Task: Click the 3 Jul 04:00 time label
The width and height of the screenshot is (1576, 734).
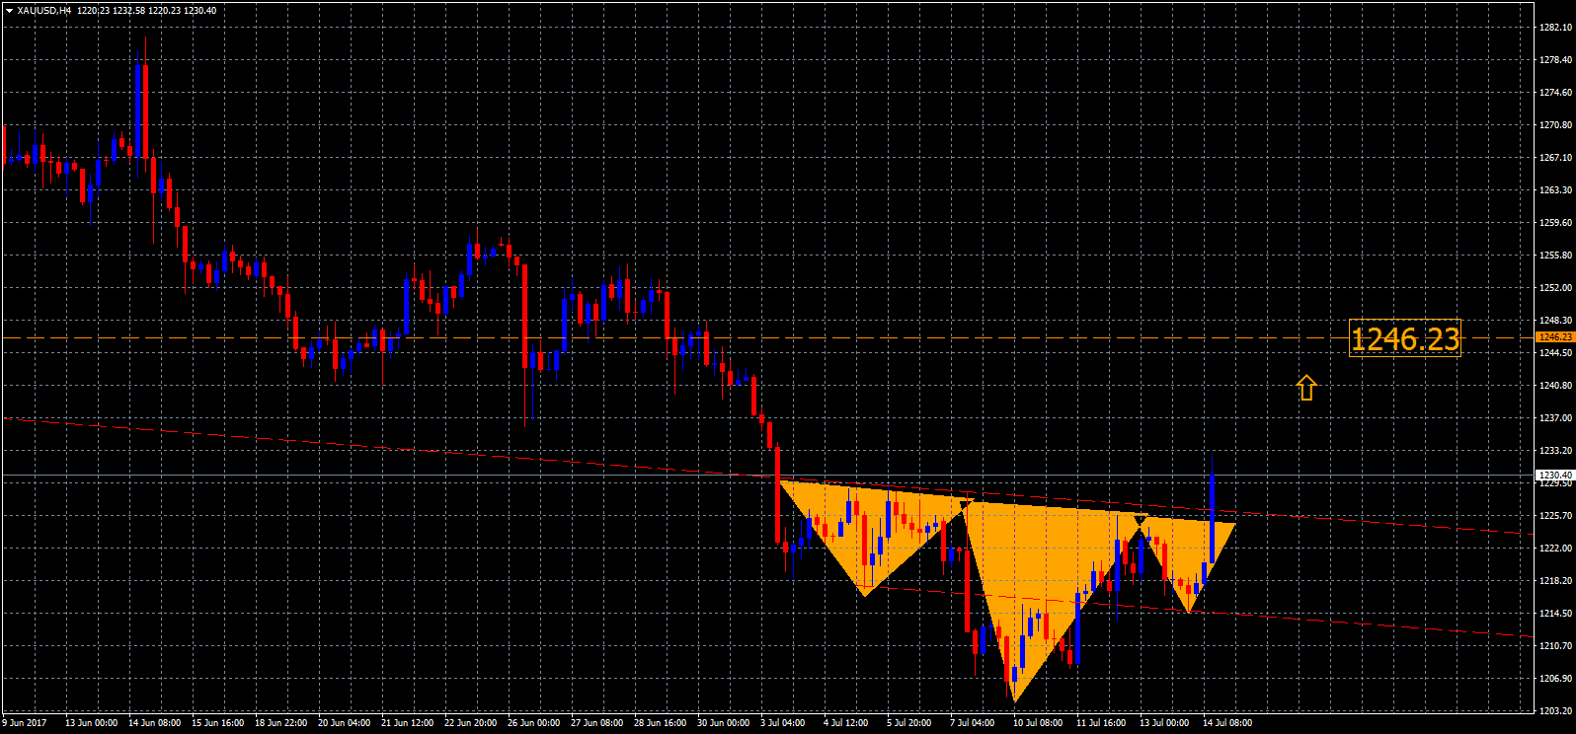Action: click(x=782, y=723)
